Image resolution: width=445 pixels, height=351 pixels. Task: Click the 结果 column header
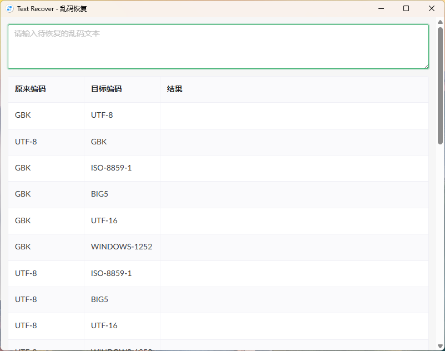pyautogui.click(x=175, y=89)
